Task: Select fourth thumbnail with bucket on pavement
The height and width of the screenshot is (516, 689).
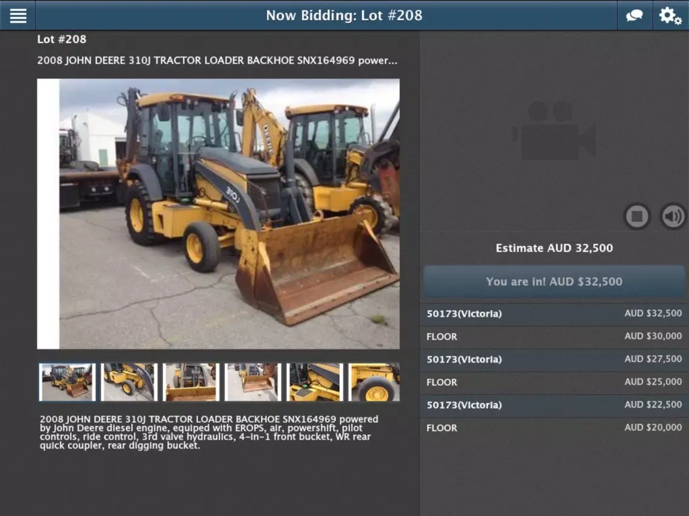Action: coord(253,382)
